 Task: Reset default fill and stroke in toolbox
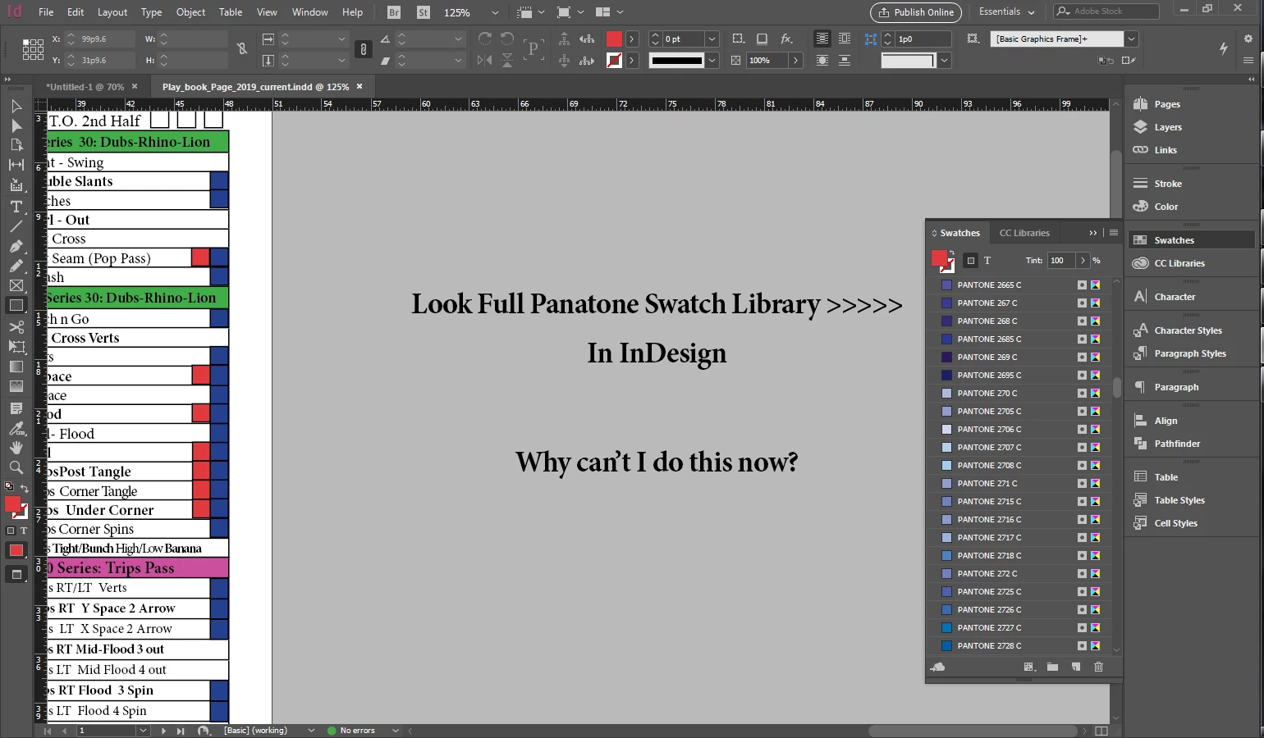click(9, 487)
